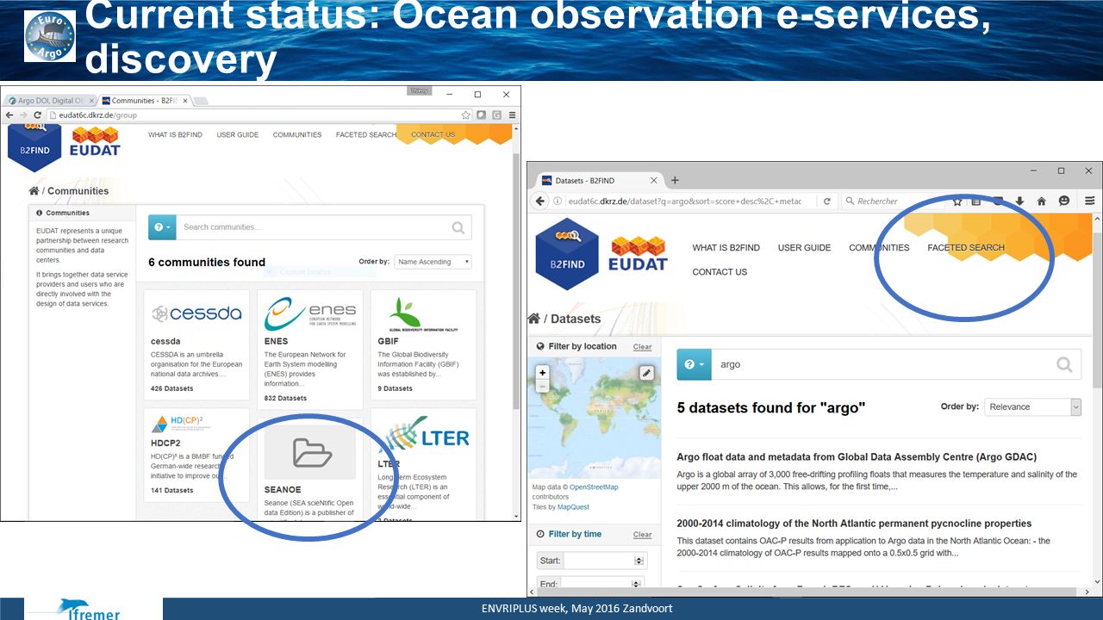Click home icon beside Communities breadcrumb
This screenshot has width=1103, height=620.
pyautogui.click(x=34, y=191)
